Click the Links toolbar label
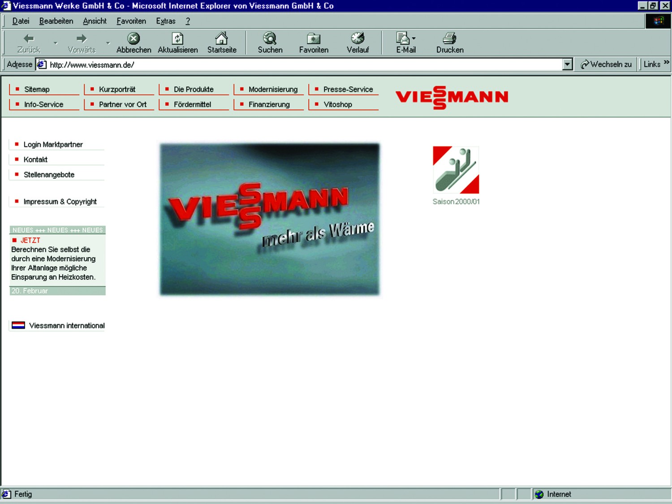This screenshot has width=672, height=504. coord(652,65)
